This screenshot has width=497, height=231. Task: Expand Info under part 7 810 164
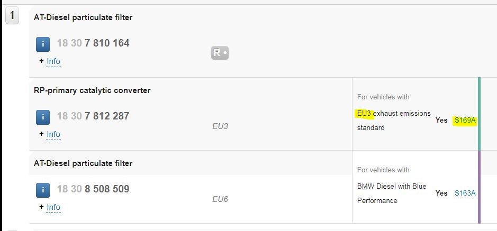[x=53, y=61]
